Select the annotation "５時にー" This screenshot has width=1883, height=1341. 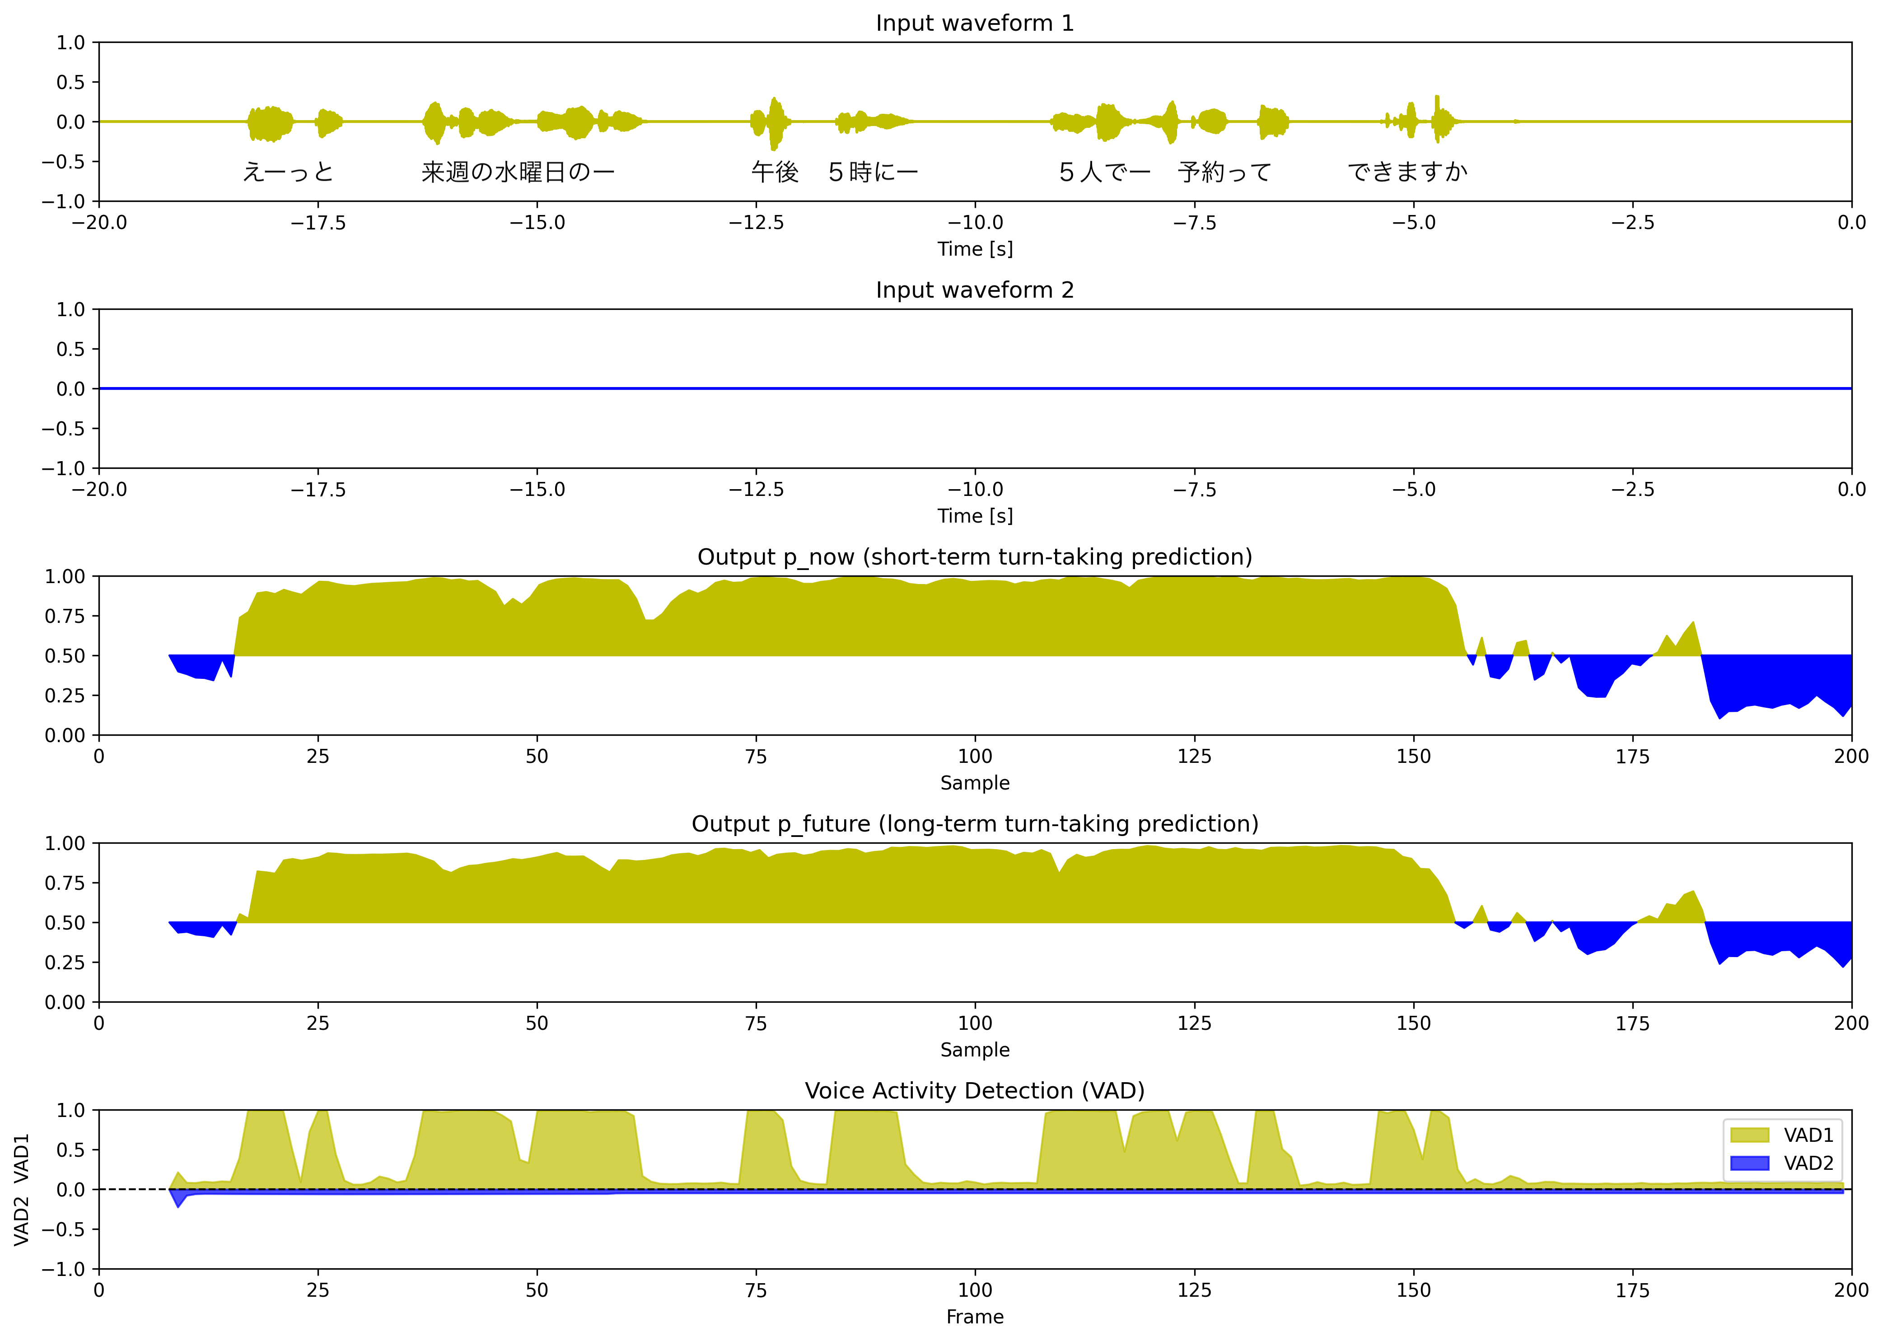tap(874, 172)
